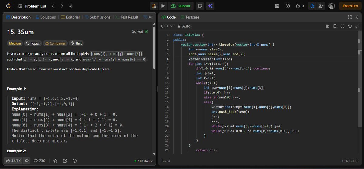Open the AI sparkle assistant icon
This screenshot has height=169, width=364.
[210, 6]
